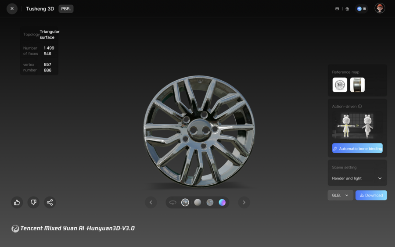
Task: Open the GLB. format dropdown
Action: 340,195
